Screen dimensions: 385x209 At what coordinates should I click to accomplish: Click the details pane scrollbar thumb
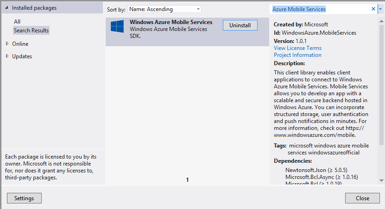(381, 85)
